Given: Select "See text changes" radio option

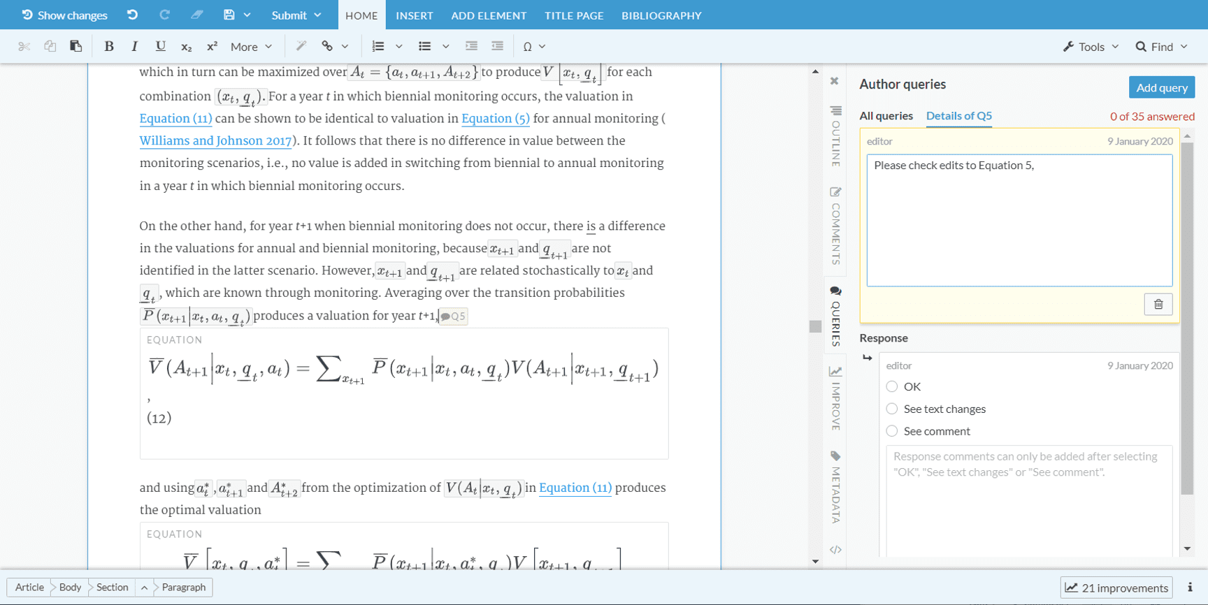Looking at the screenshot, I should tap(892, 409).
